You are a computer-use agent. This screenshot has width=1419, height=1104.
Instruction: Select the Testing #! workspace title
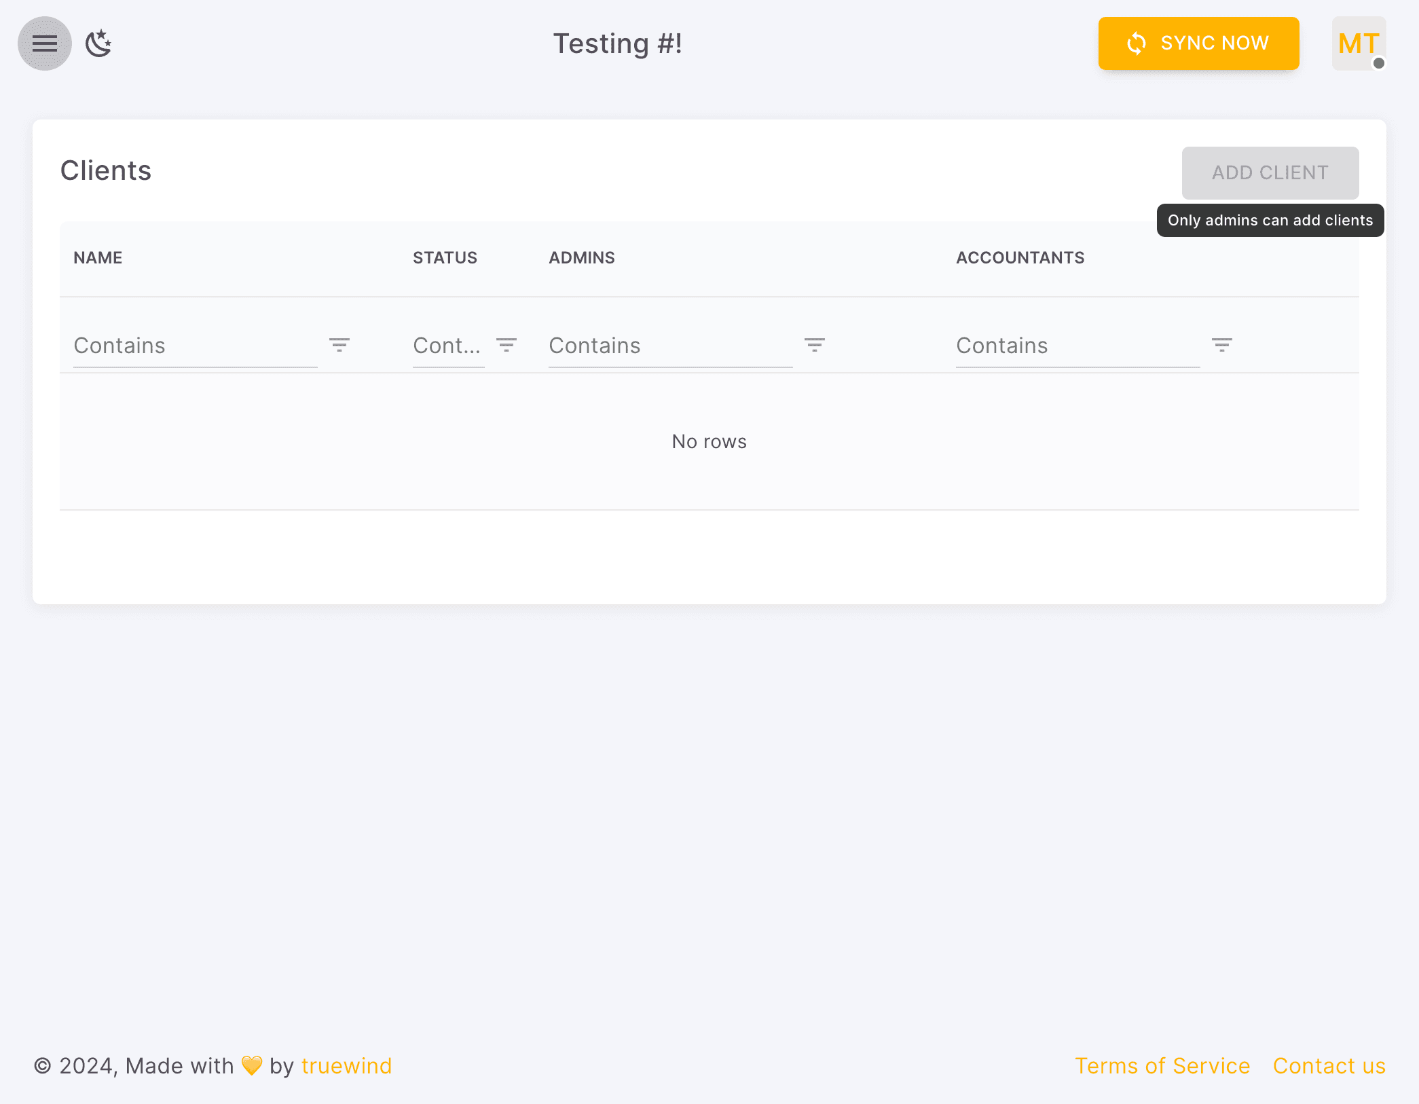pos(618,43)
